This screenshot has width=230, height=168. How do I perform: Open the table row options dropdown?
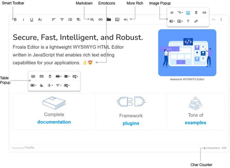coord(58,76)
